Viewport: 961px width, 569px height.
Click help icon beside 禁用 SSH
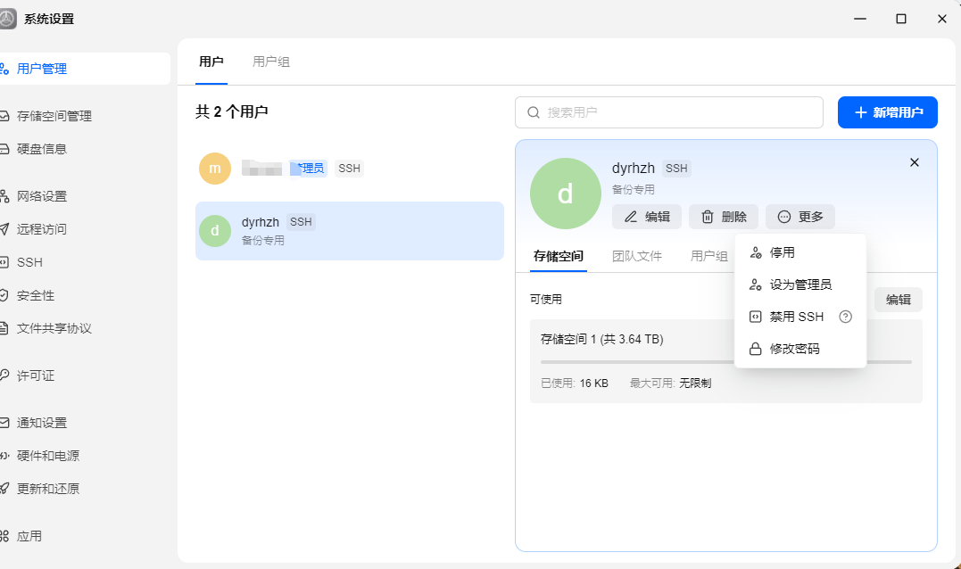coord(846,317)
